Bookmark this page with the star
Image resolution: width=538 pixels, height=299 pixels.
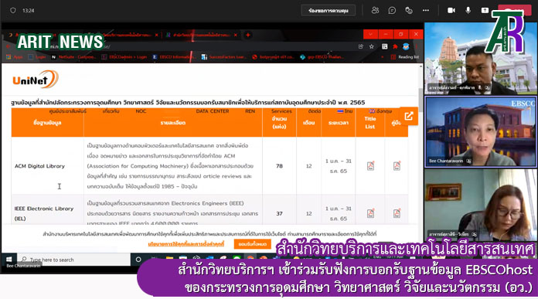(x=372, y=46)
